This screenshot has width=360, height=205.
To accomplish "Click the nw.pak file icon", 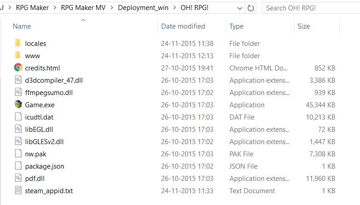I will 18,154.
